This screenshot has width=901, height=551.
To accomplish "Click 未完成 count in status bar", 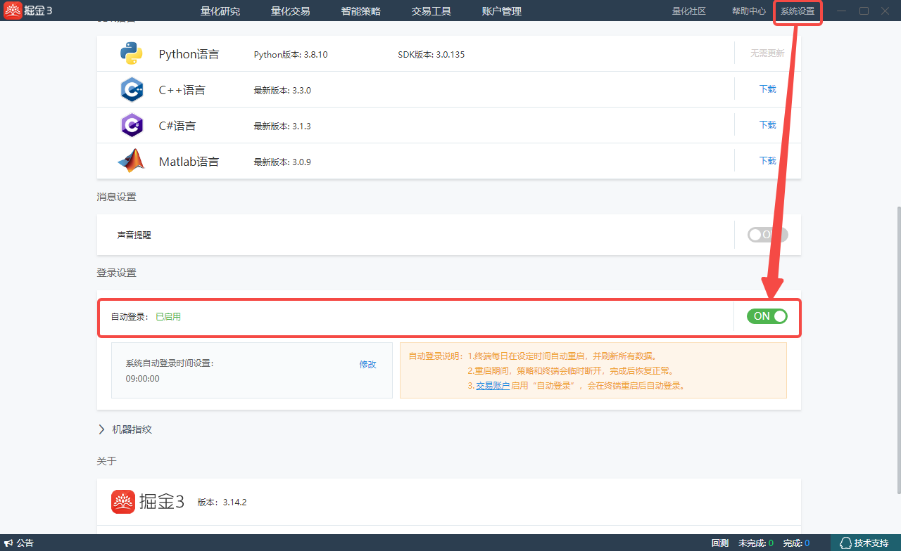I will tap(756, 543).
